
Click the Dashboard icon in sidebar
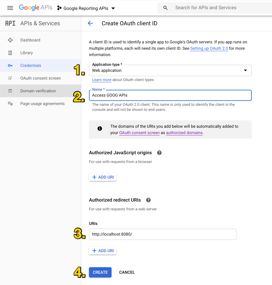(x=10, y=40)
